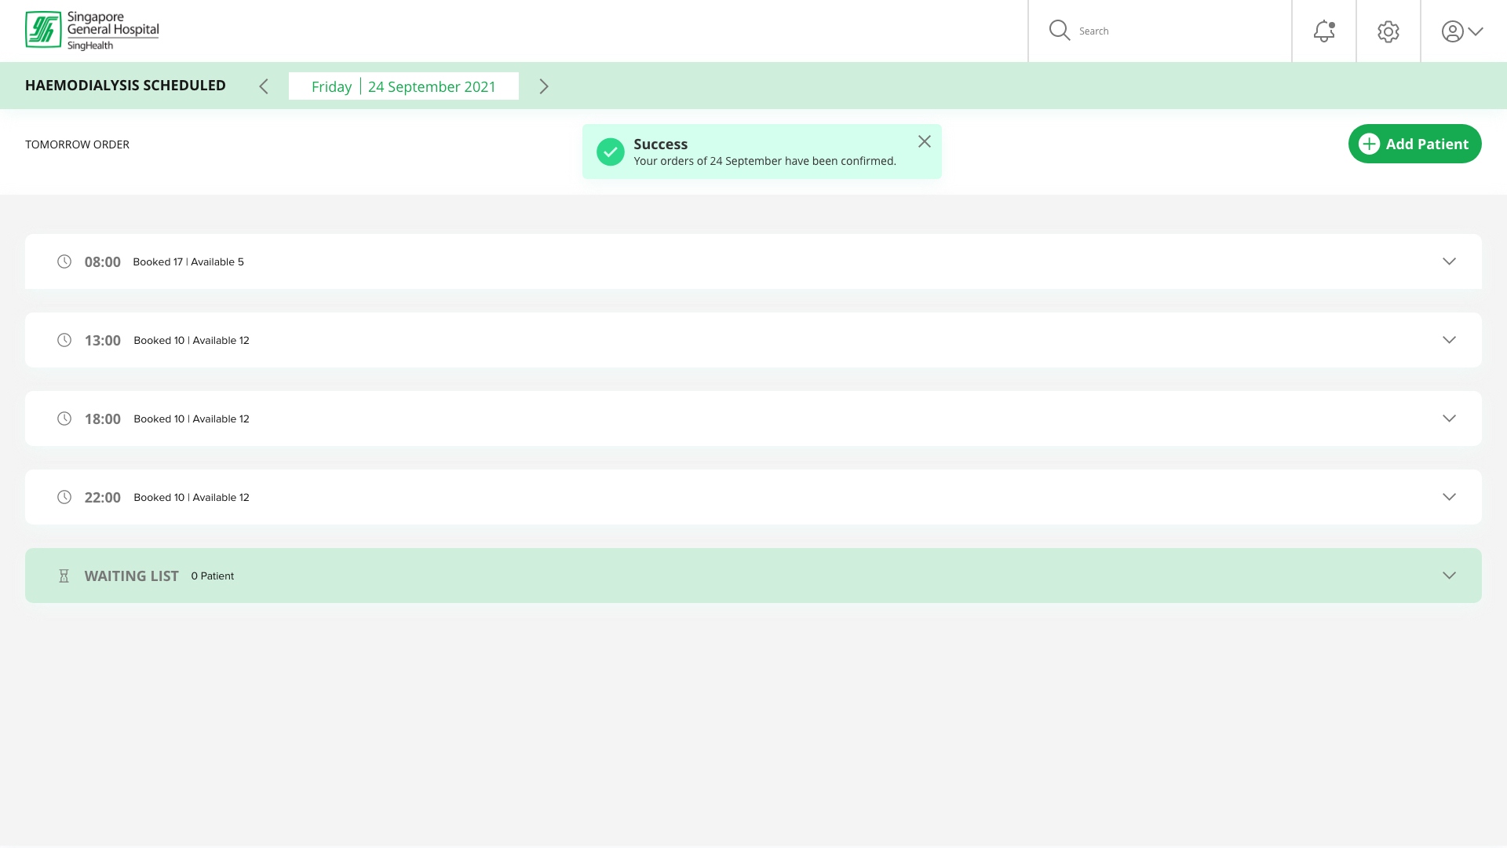The image size is (1507, 848).
Task: Expand the 18:00 slot chevron
Action: [1449, 419]
